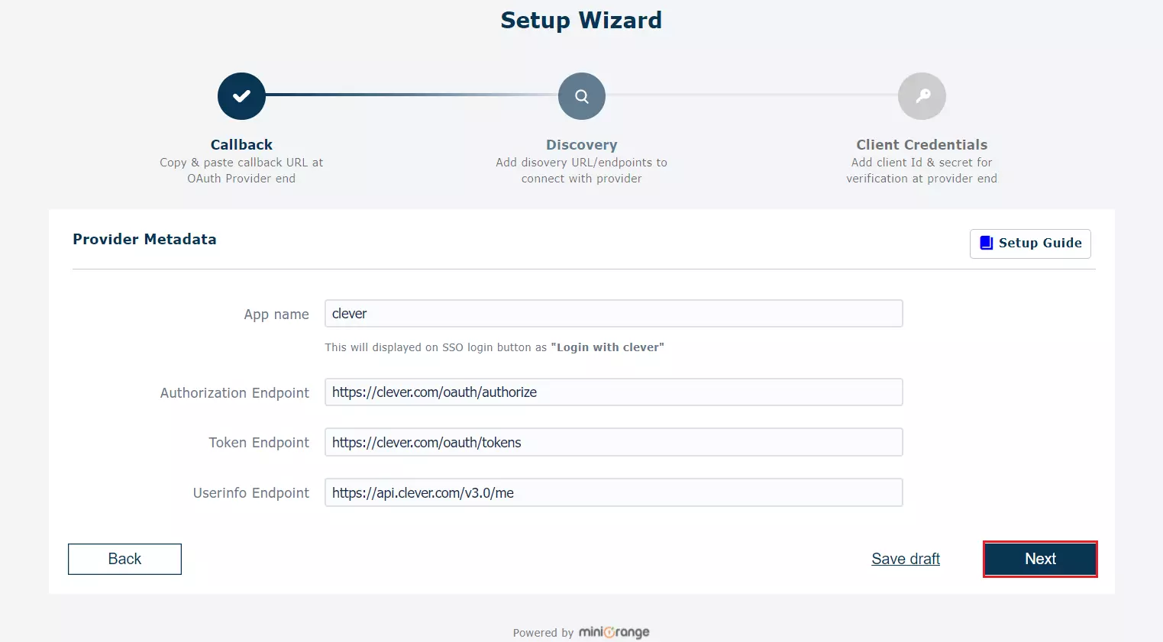Click the blue book icon in Setup Guide

click(986, 243)
